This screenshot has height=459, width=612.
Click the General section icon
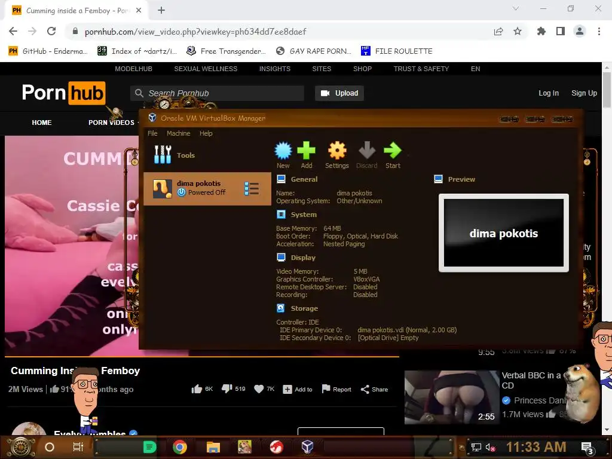click(281, 179)
